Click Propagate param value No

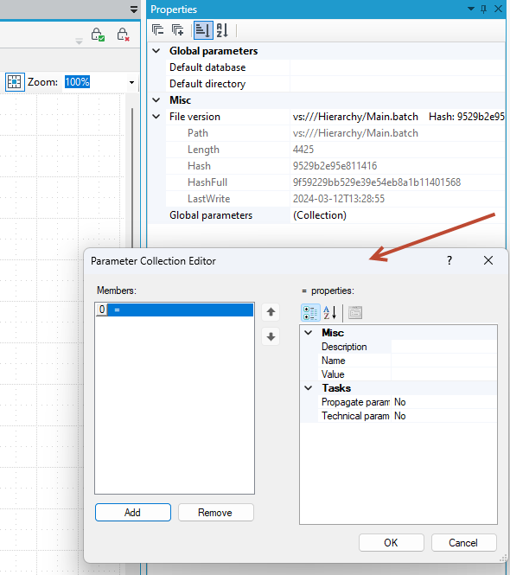444,402
